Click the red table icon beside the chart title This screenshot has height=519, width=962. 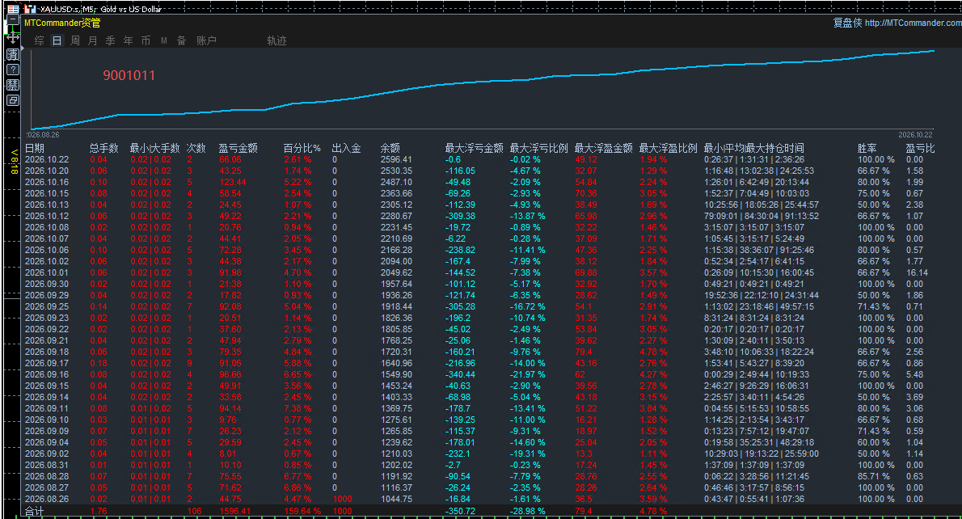click(13, 9)
